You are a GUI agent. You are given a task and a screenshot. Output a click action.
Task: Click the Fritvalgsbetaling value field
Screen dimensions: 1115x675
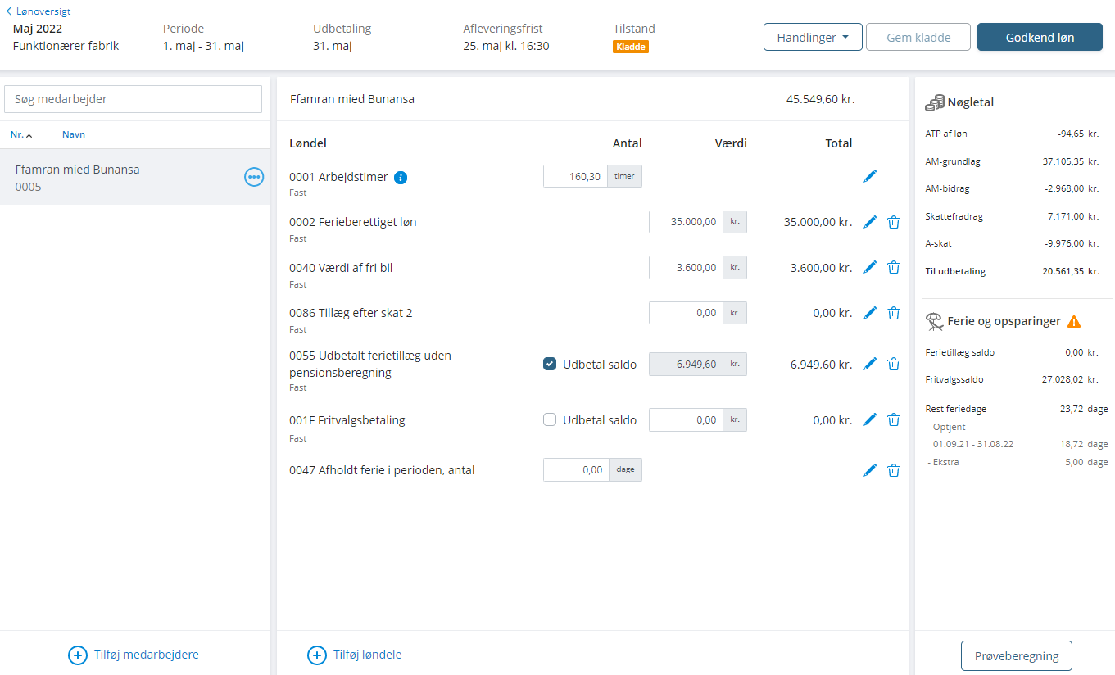(686, 419)
